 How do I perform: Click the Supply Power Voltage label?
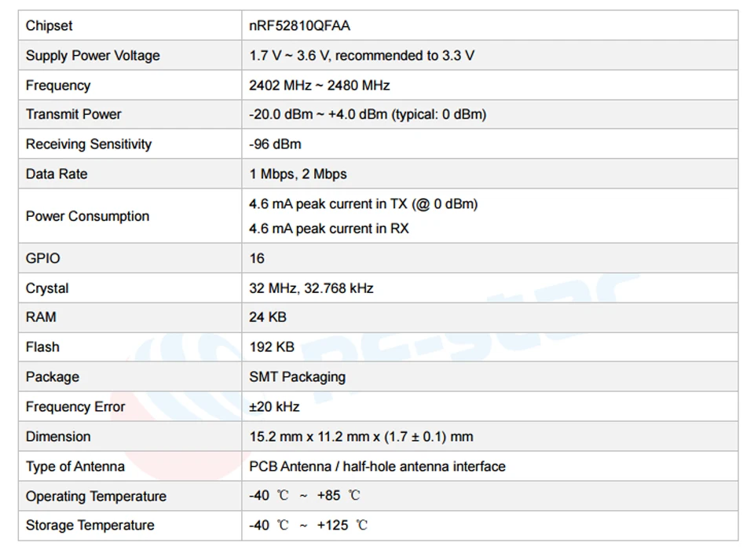[93, 56]
